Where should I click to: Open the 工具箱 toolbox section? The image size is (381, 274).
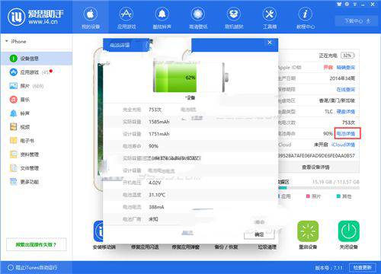pyautogui.click(x=270, y=18)
